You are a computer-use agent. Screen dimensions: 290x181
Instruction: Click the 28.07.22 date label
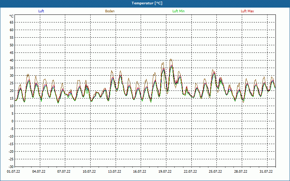241,172
